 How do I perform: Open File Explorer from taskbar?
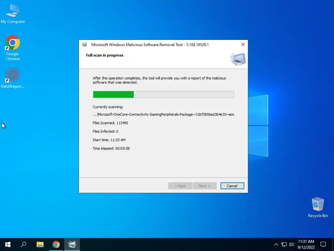[40, 244]
